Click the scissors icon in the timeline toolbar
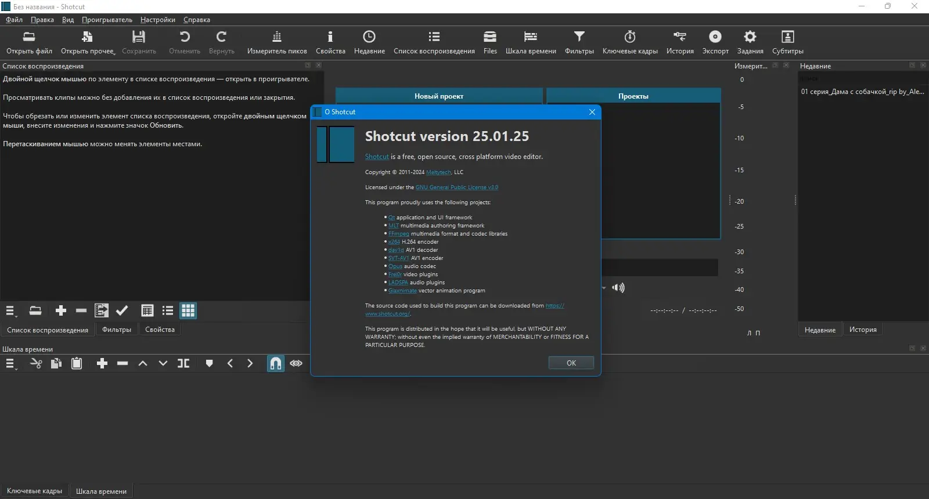This screenshot has width=929, height=499. tap(36, 364)
